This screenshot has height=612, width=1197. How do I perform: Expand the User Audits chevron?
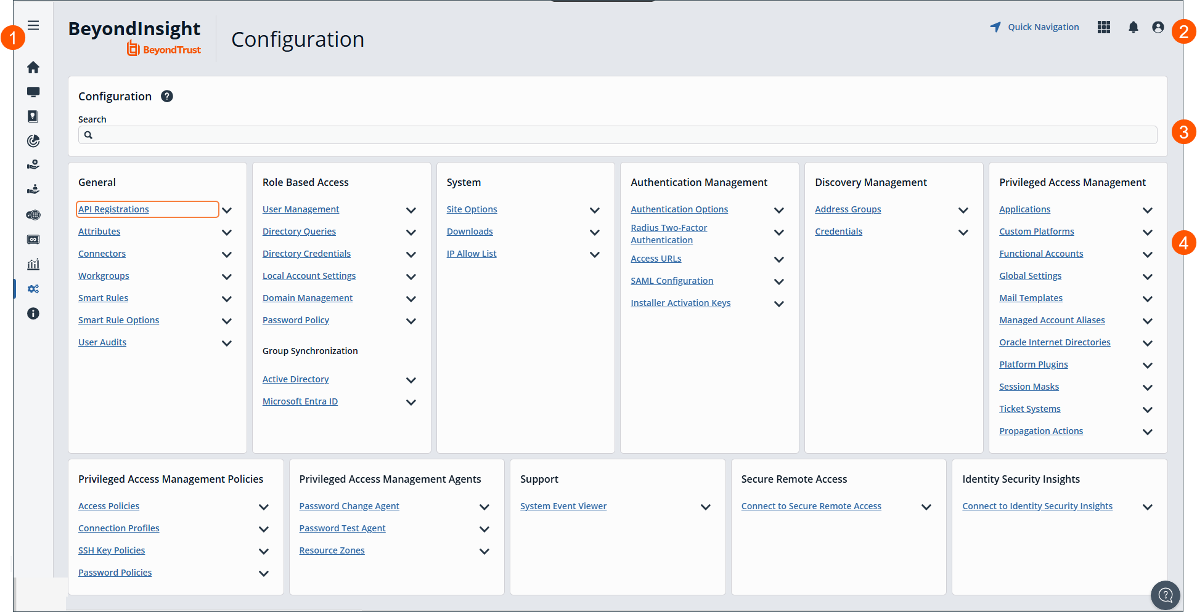tap(227, 343)
